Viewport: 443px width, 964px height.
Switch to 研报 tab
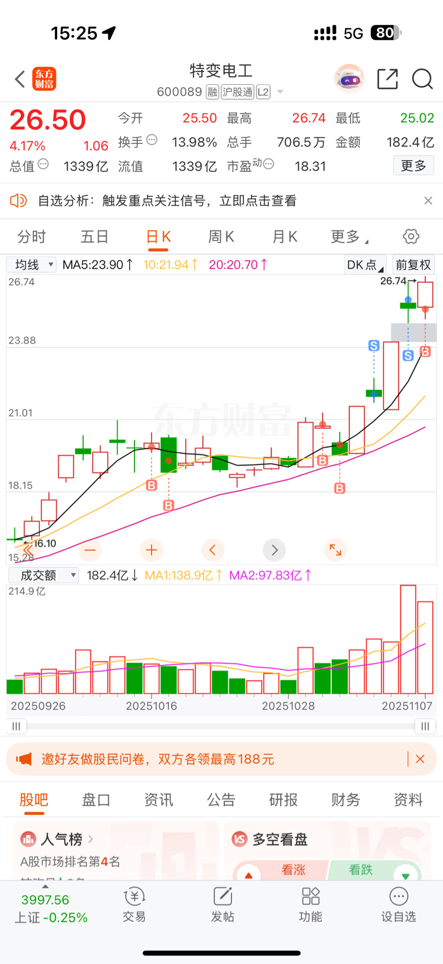[283, 800]
